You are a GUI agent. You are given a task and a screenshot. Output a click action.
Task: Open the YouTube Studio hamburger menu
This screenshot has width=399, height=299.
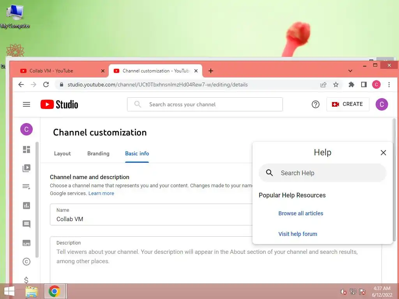tap(26, 104)
